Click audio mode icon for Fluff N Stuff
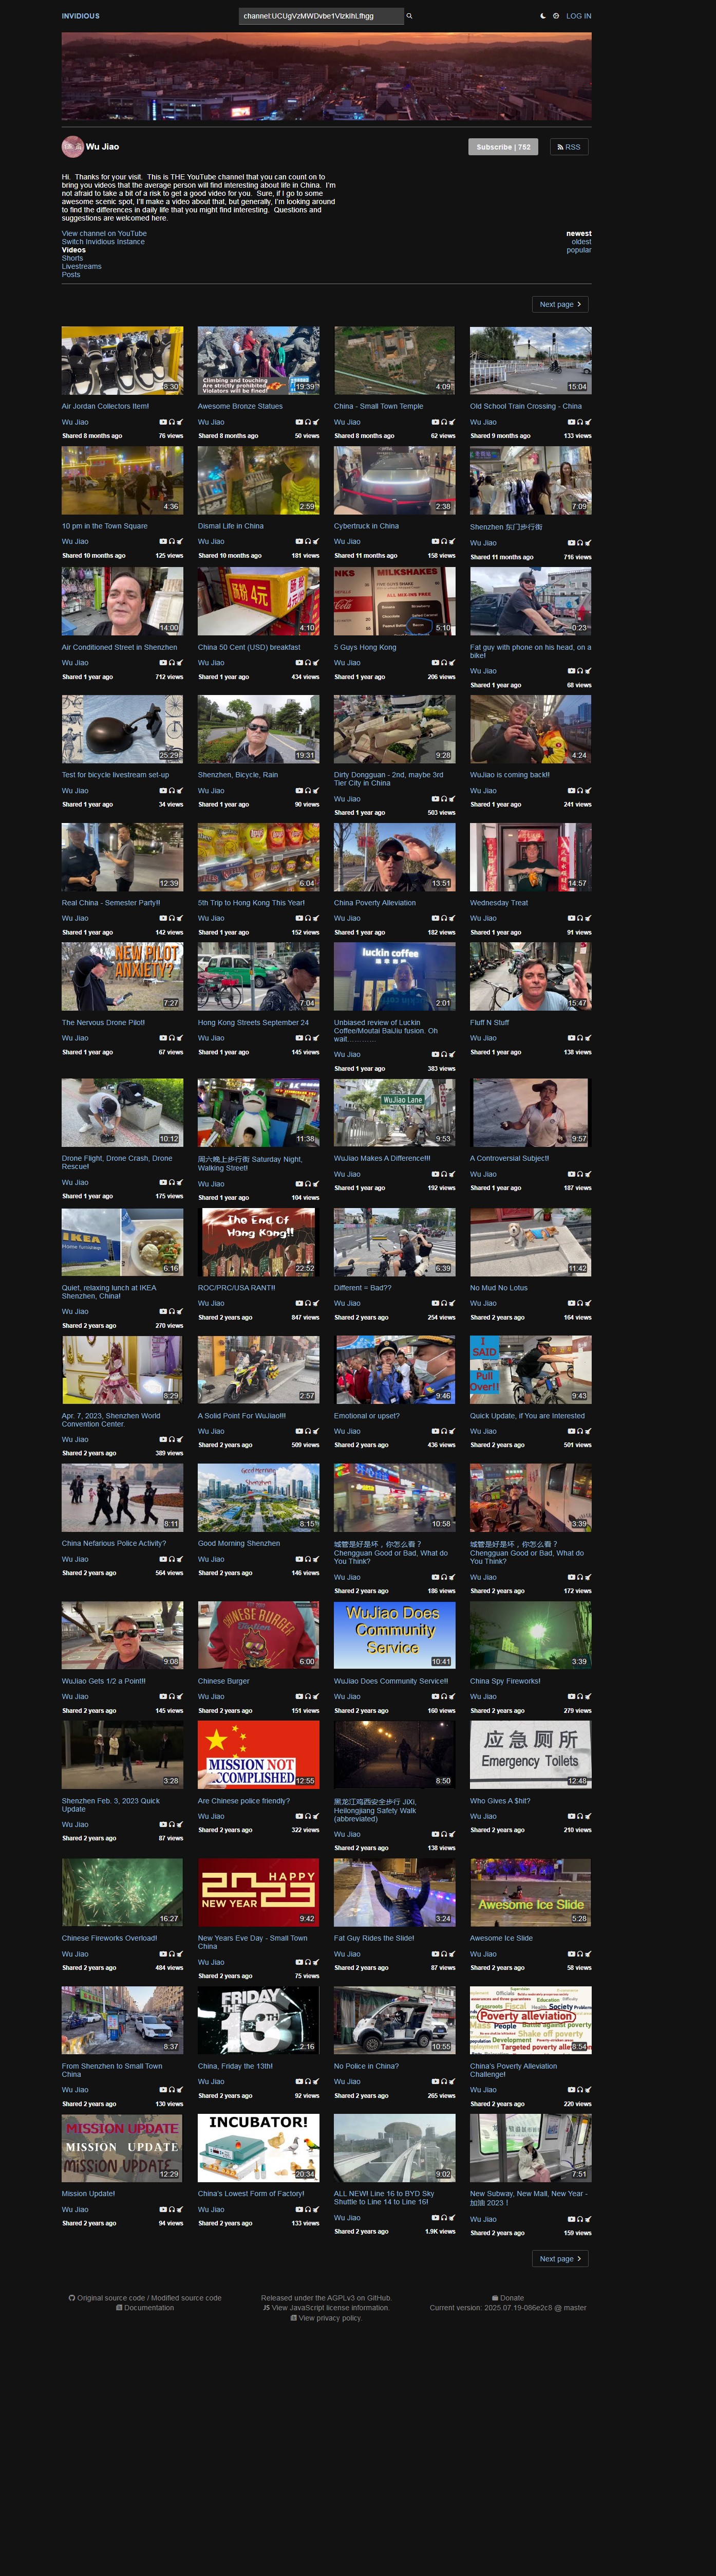 coord(580,1038)
